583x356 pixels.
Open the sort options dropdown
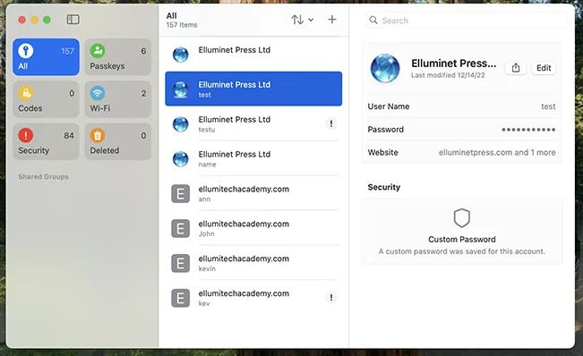[303, 20]
